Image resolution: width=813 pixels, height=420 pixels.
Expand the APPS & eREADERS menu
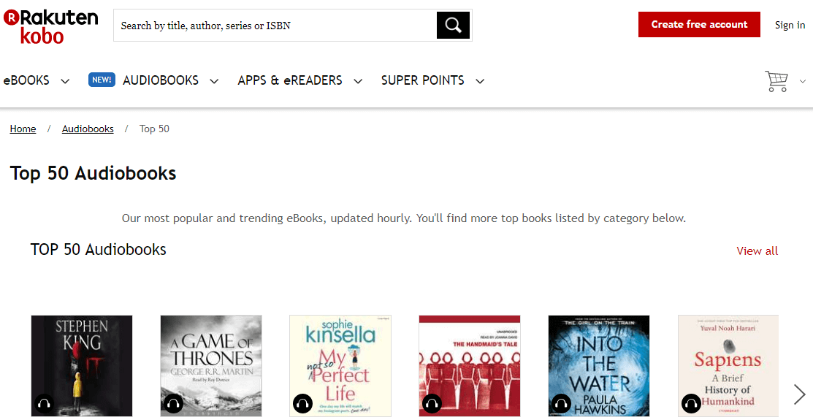[299, 80]
